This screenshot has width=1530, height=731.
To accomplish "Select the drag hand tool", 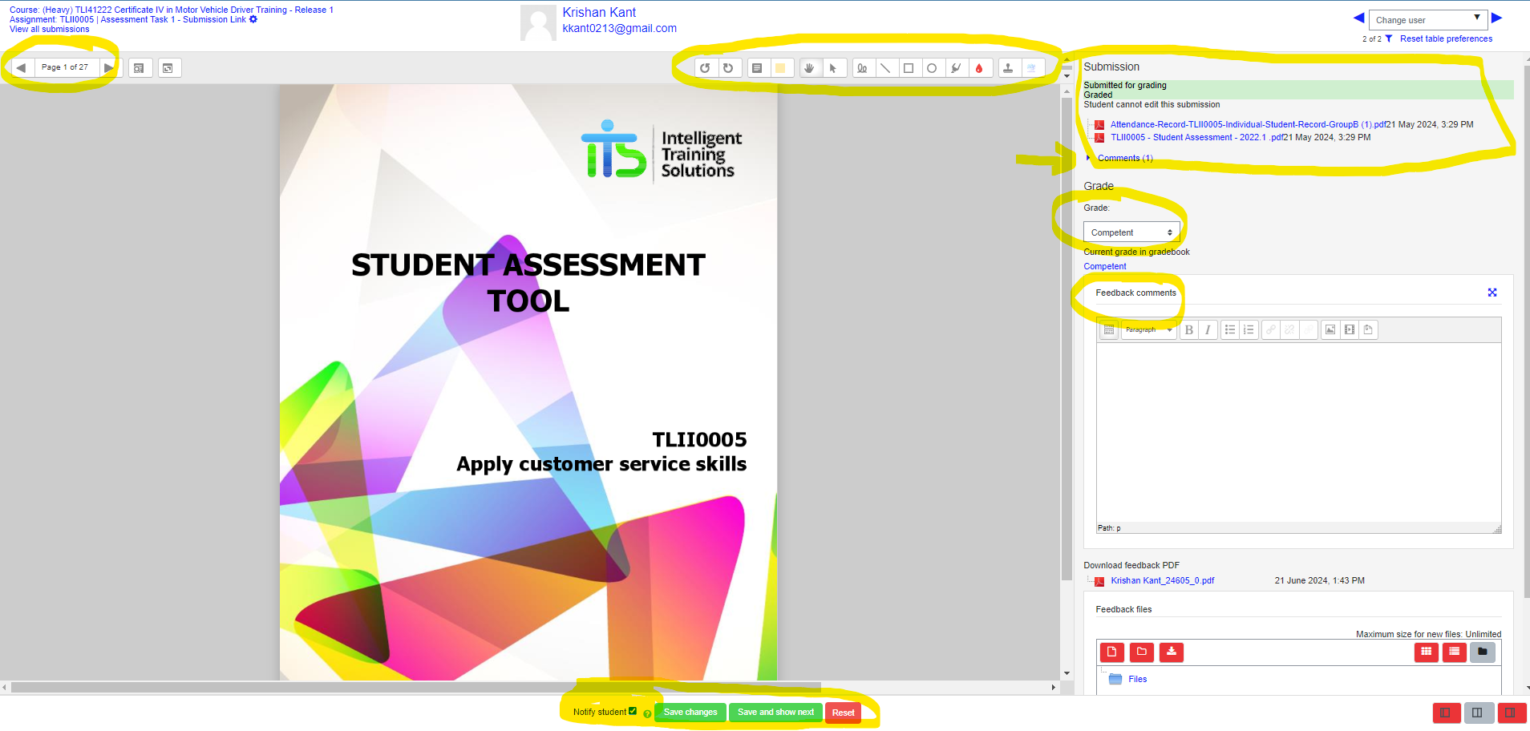I will click(x=809, y=68).
